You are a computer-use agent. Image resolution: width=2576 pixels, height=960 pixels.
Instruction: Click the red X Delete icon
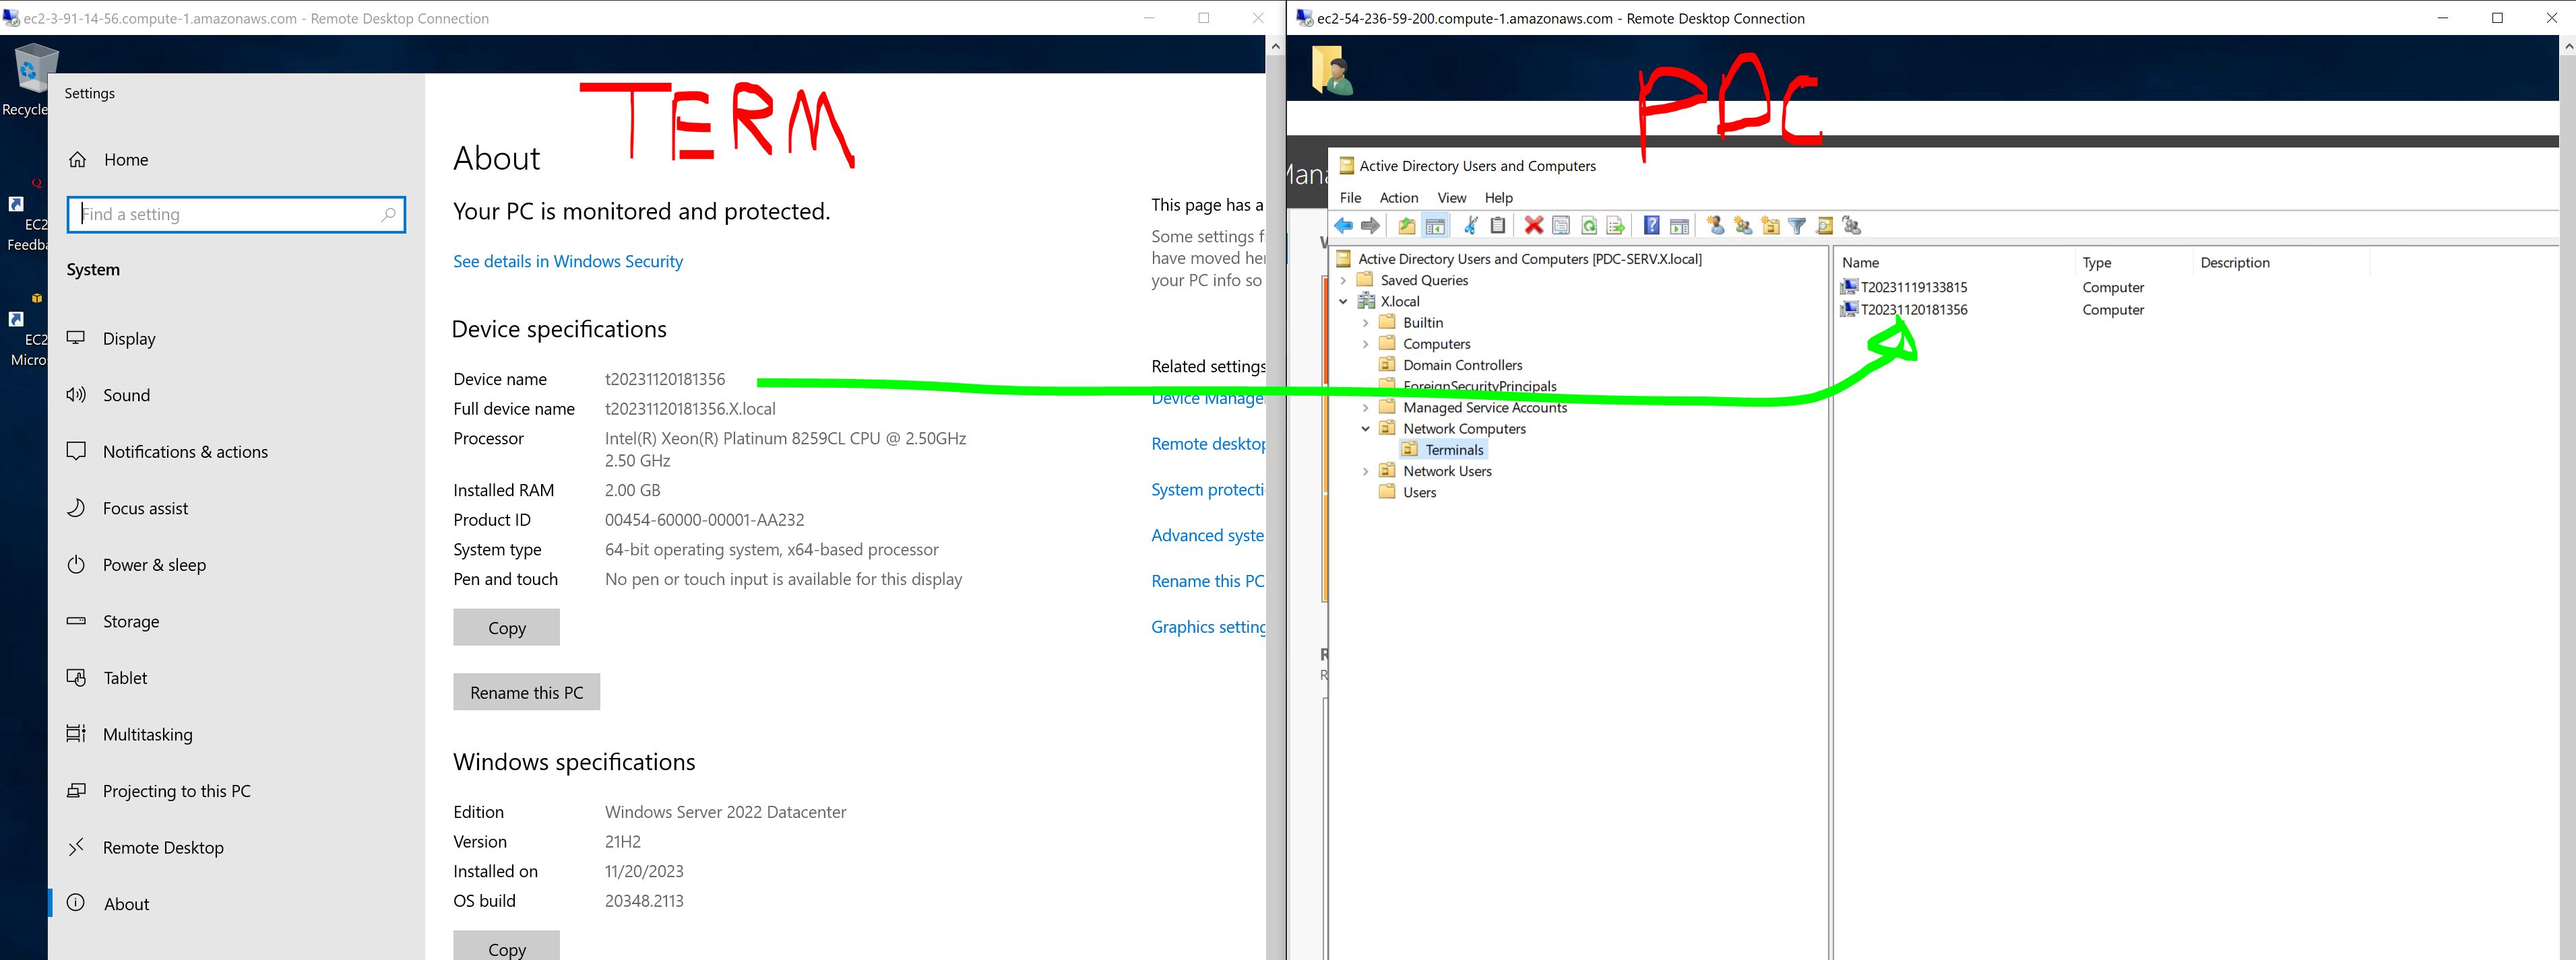click(x=1533, y=226)
